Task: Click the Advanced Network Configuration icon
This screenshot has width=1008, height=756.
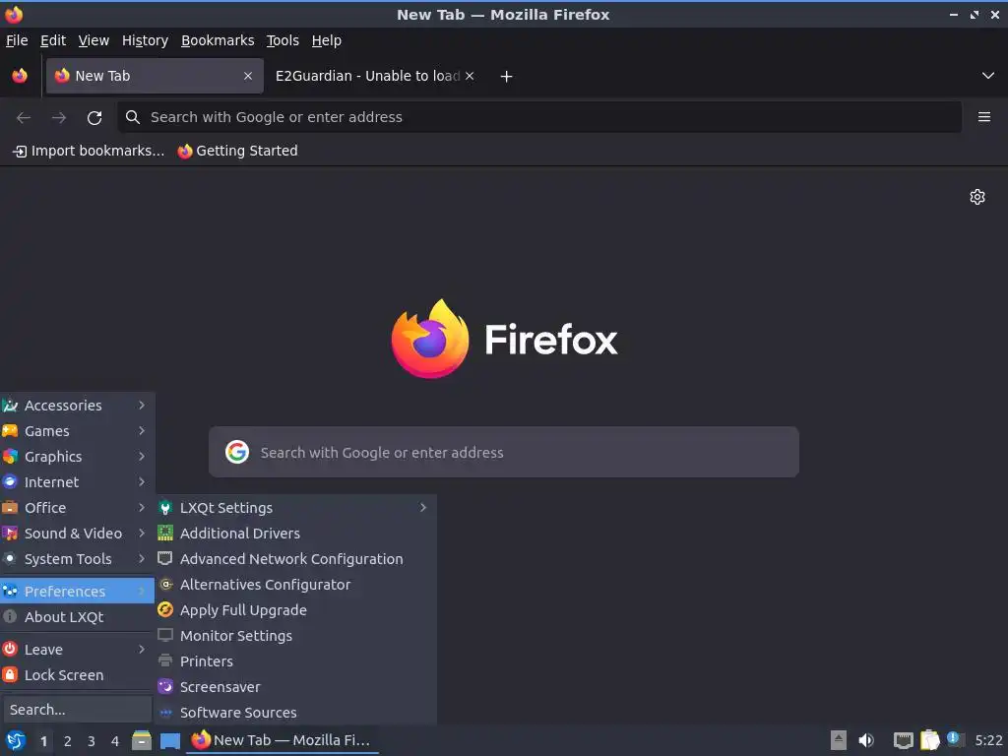Action: (x=165, y=559)
